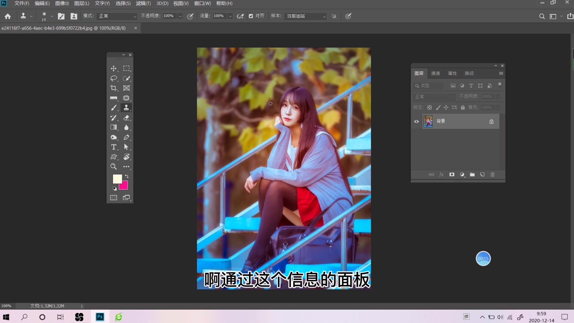Screen dimensions: 574x323
Task: Create a new layer button
Action: click(x=482, y=175)
